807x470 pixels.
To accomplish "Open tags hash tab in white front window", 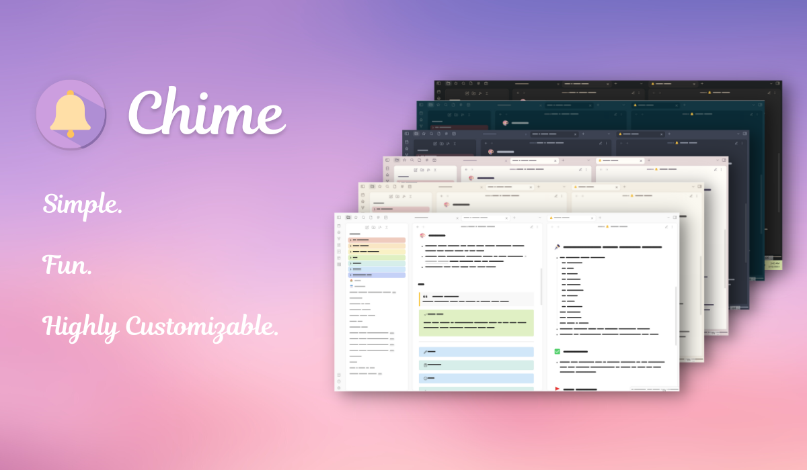I will [378, 217].
